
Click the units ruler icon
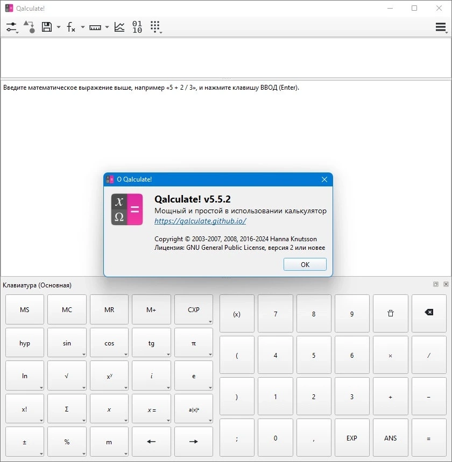95,27
